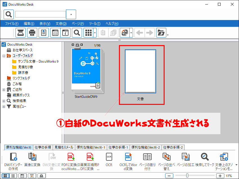Switch to the 仕事の手順-2 tab
The height and width of the screenshot is (179, 239).
pos(173,147)
